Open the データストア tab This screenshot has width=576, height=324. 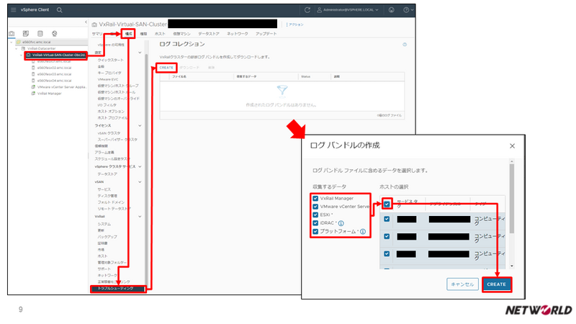(209, 34)
